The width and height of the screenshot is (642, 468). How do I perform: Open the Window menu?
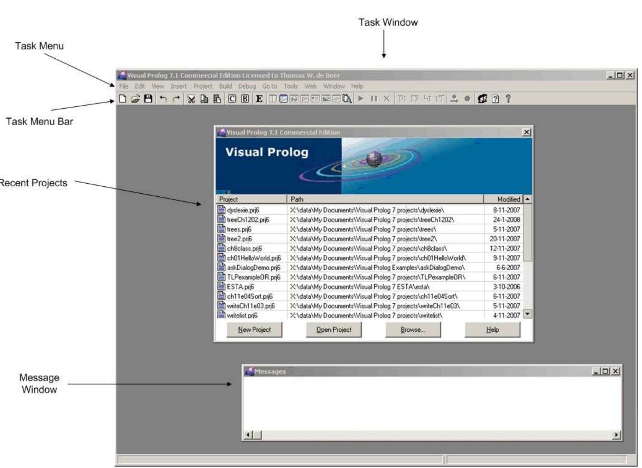[334, 86]
